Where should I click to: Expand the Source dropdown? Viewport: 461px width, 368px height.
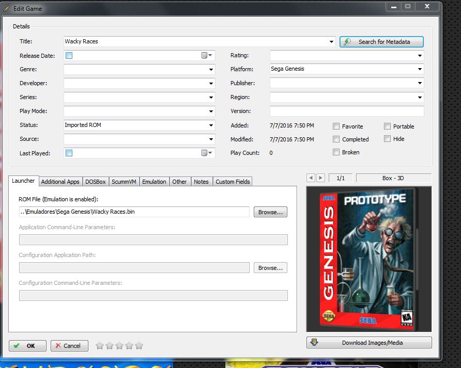(211, 139)
